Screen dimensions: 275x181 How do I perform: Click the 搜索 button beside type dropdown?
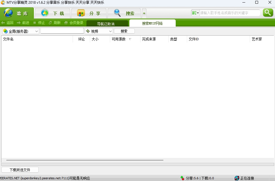tap(124, 31)
